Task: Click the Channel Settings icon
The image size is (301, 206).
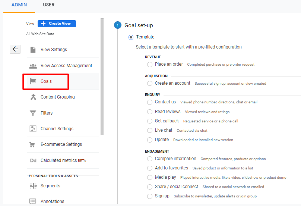Action: click(33, 129)
